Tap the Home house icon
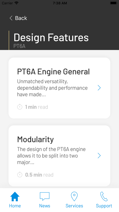119x212 pixels. (15, 196)
